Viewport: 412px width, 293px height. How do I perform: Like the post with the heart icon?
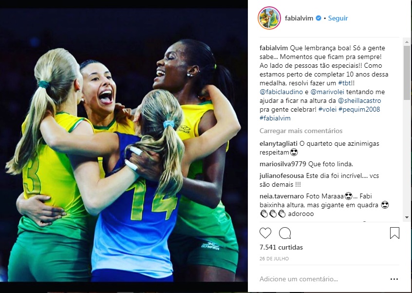pos(265,233)
